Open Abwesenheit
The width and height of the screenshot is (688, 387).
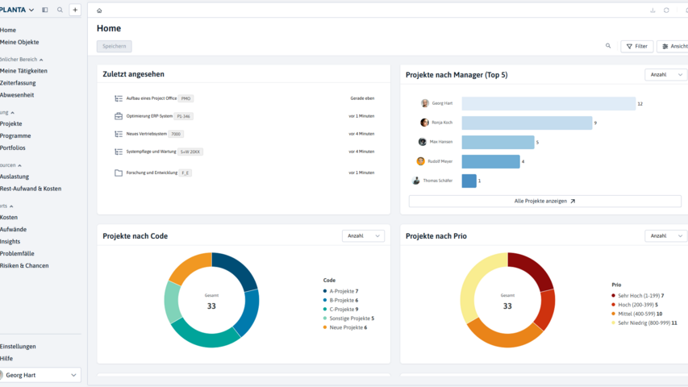point(17,95)
